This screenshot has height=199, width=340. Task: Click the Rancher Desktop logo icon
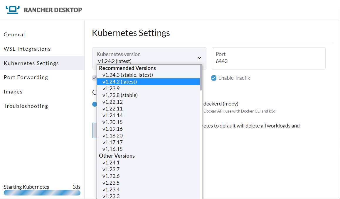(x=13, y=10)
